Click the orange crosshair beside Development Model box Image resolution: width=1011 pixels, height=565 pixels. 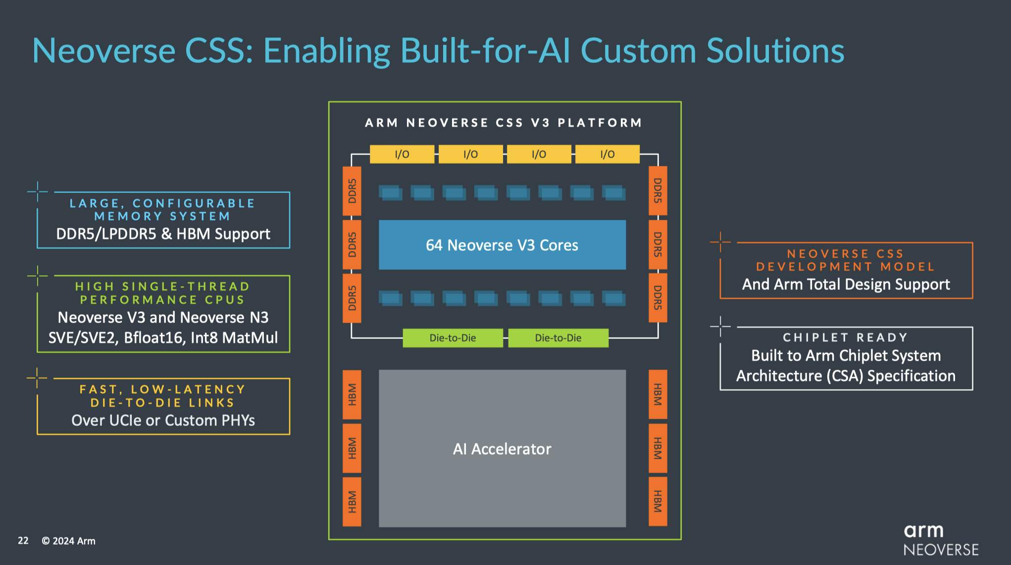tap(720, 242)
